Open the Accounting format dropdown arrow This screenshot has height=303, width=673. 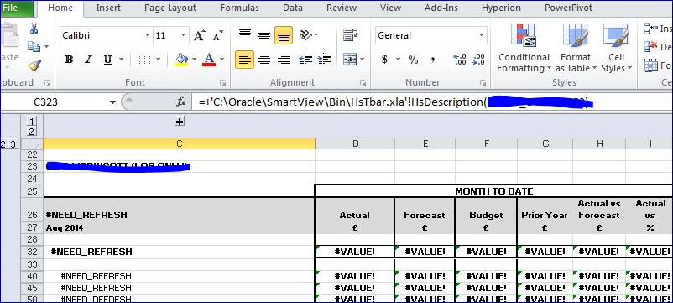click(398, 60)
